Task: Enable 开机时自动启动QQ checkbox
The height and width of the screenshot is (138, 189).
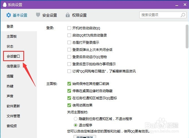Action: 69,28
